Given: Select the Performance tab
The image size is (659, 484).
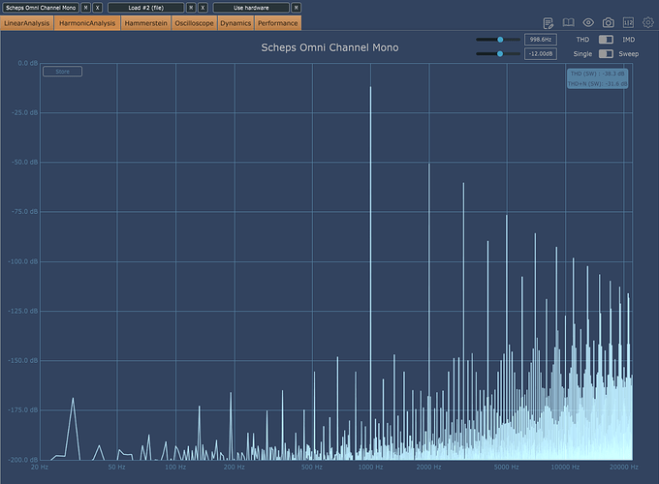Looking at the screenshot, I should (x=278, y=23).
